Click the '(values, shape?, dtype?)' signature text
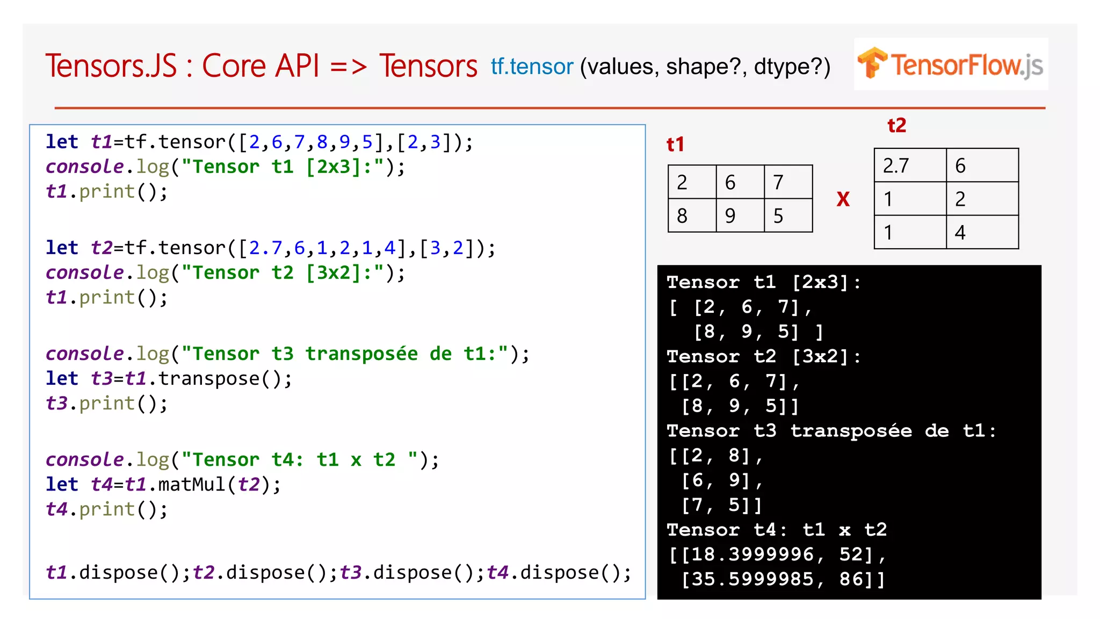 click(x=705, y=67)
